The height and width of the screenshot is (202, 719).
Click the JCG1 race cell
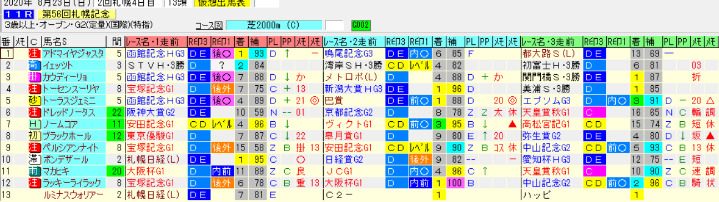[354, 172]
